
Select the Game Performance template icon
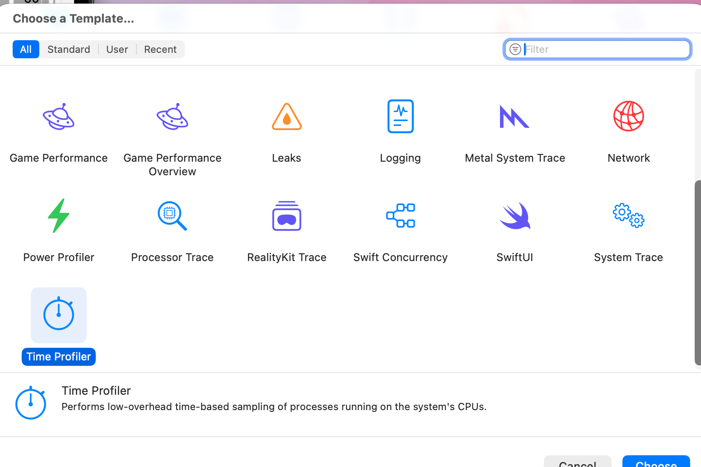59,117
